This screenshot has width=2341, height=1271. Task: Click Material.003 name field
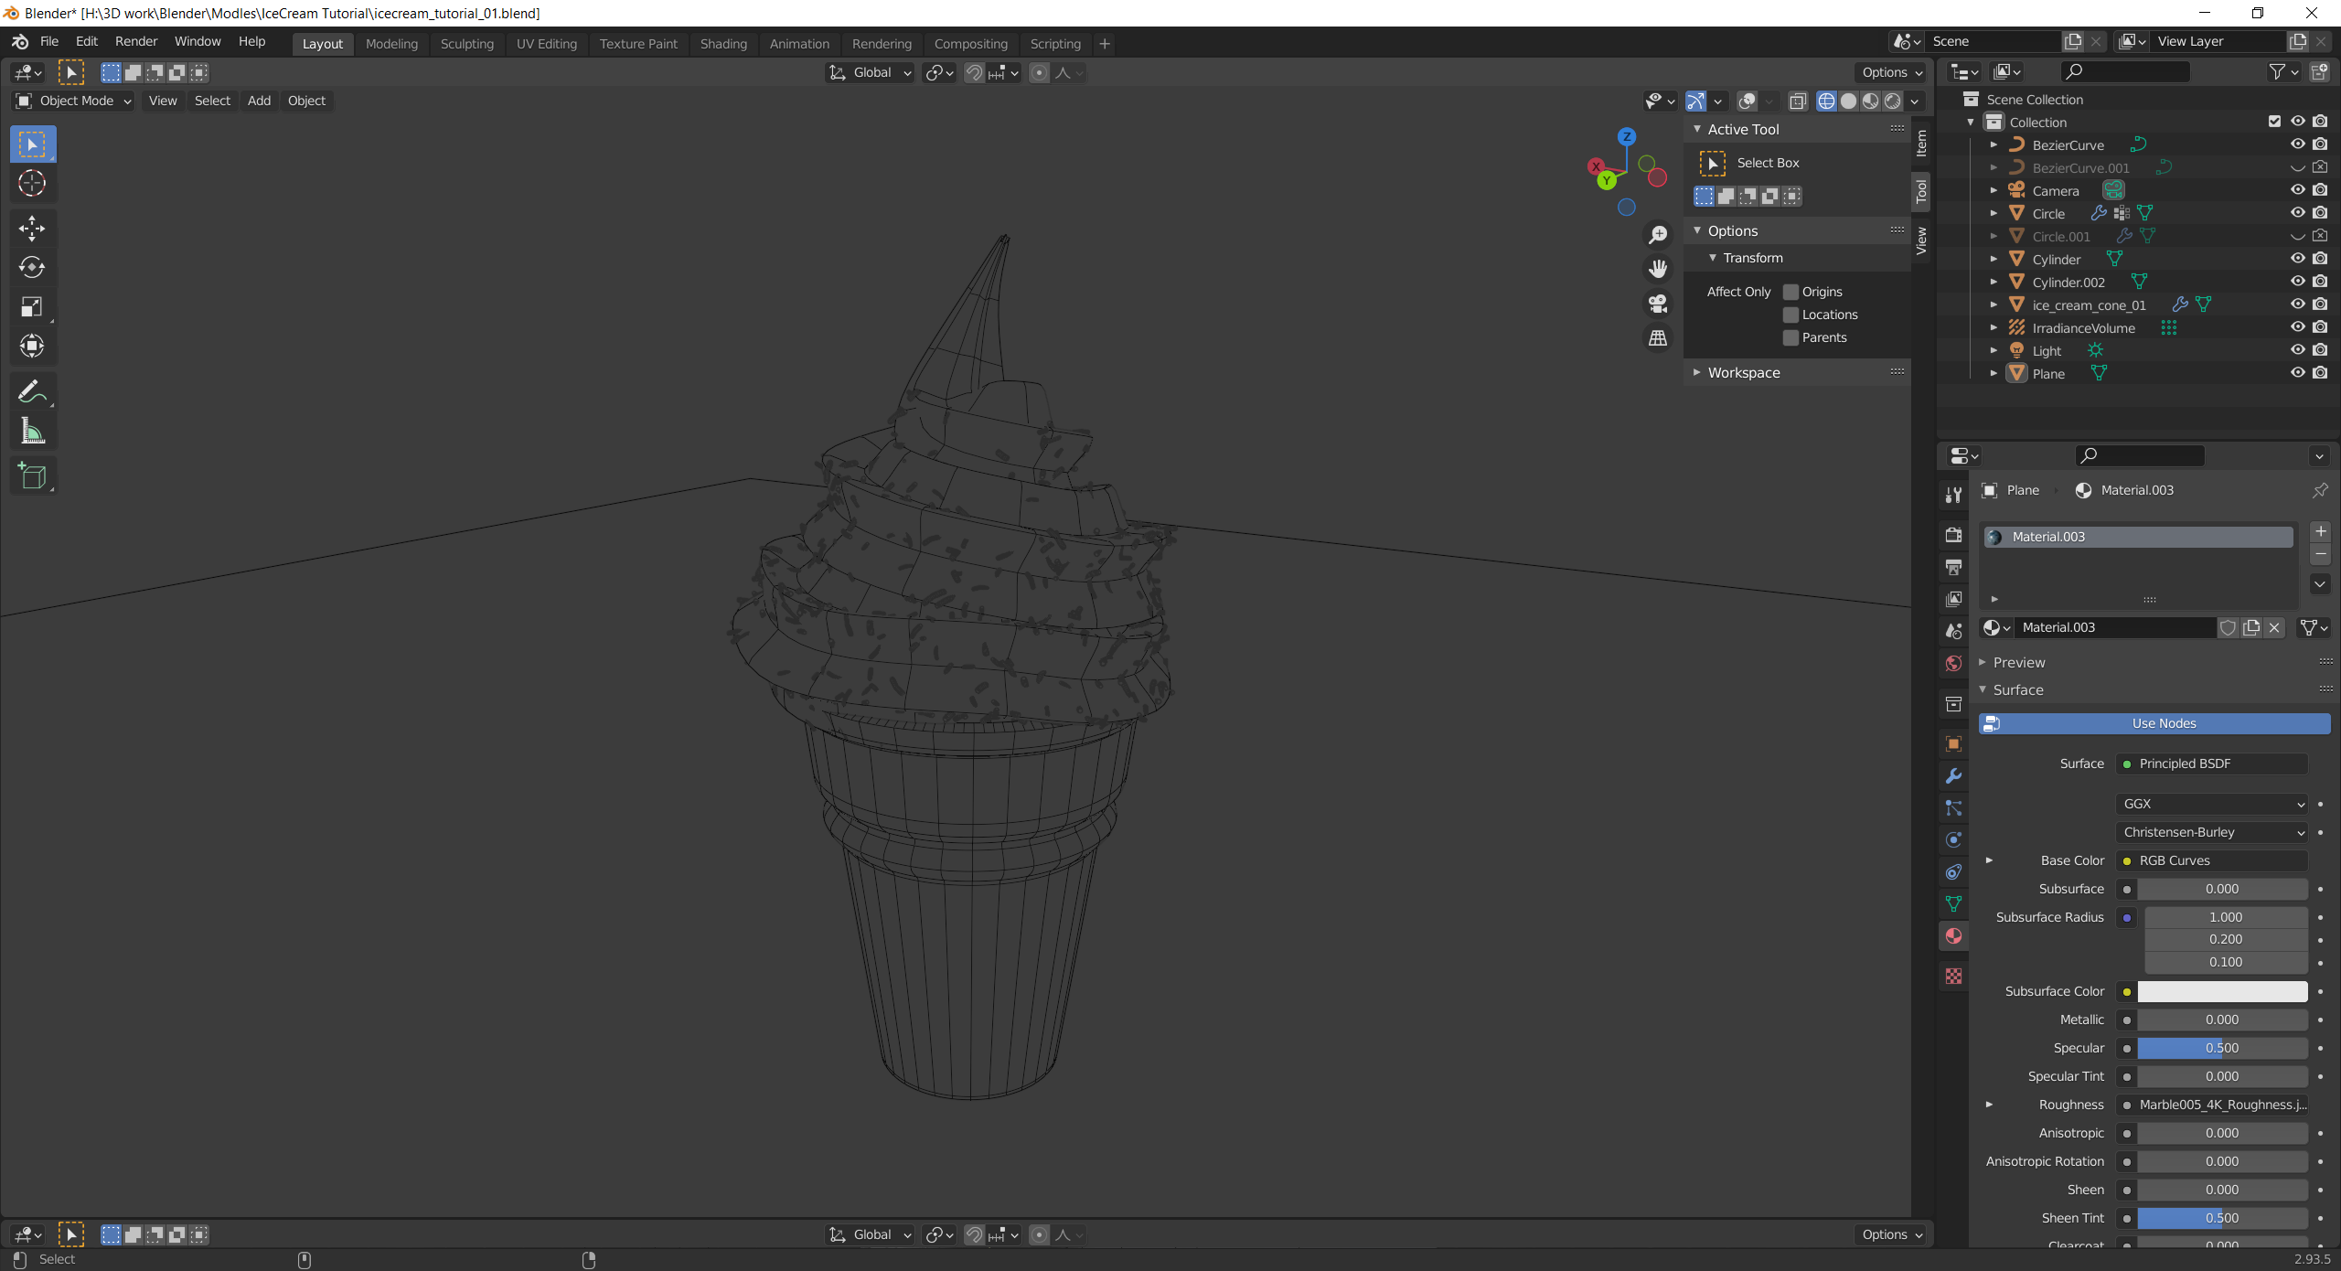[2116, 627]
